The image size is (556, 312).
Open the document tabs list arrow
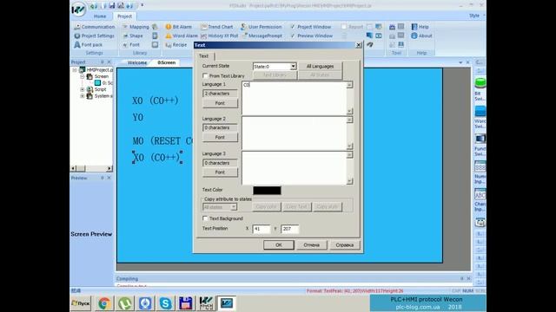coord(460,62)
